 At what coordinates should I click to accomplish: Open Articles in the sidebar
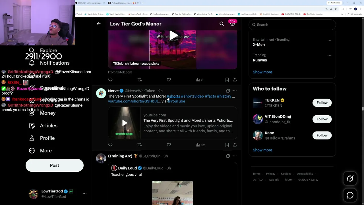(43, 126)
